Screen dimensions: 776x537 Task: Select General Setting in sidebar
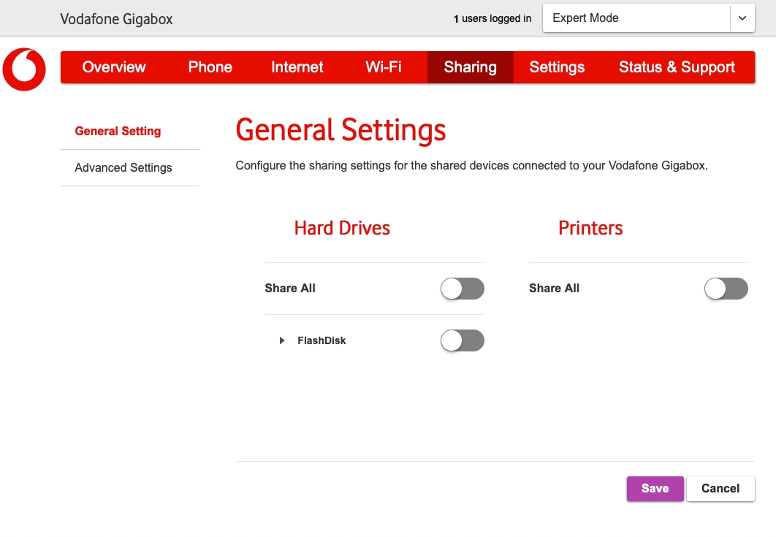(118, 132)
